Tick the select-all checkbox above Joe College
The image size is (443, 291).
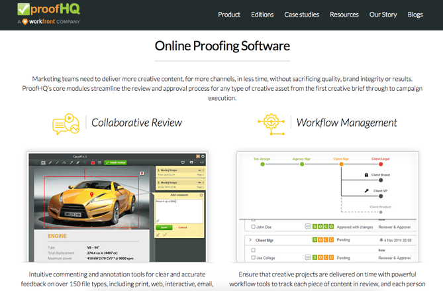253,250
